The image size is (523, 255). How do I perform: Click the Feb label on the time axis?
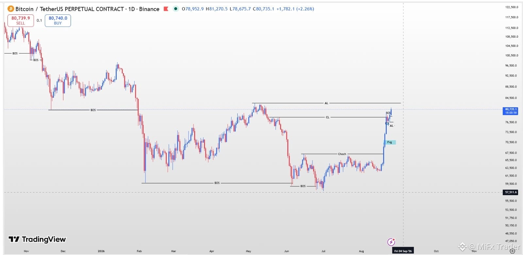pos(139,251)
